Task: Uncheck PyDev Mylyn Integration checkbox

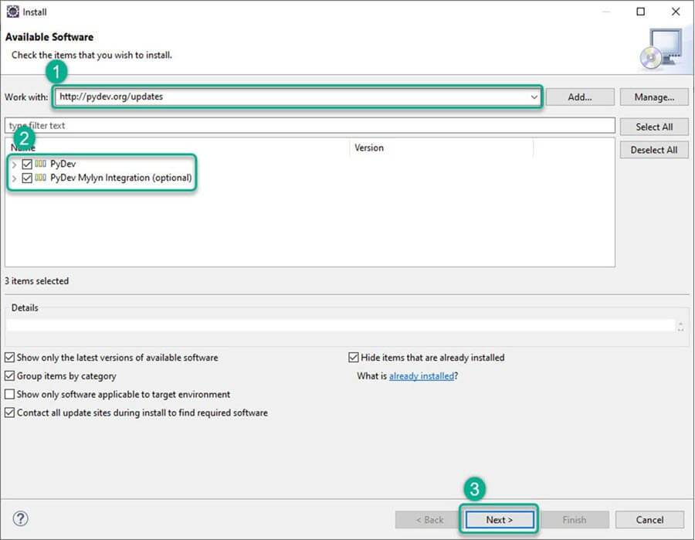Action: (28, 178)
